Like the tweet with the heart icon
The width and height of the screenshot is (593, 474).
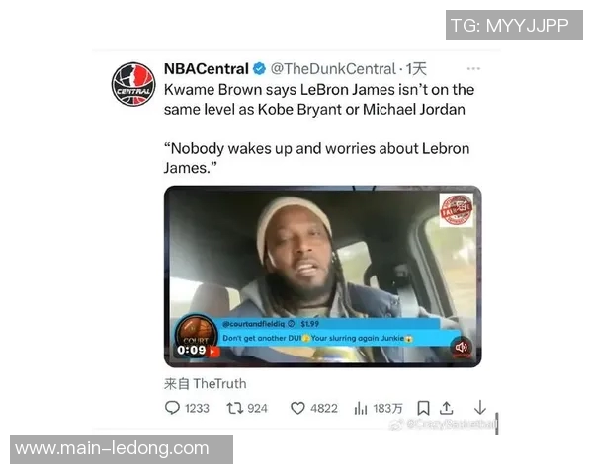[x=297, y=408]
